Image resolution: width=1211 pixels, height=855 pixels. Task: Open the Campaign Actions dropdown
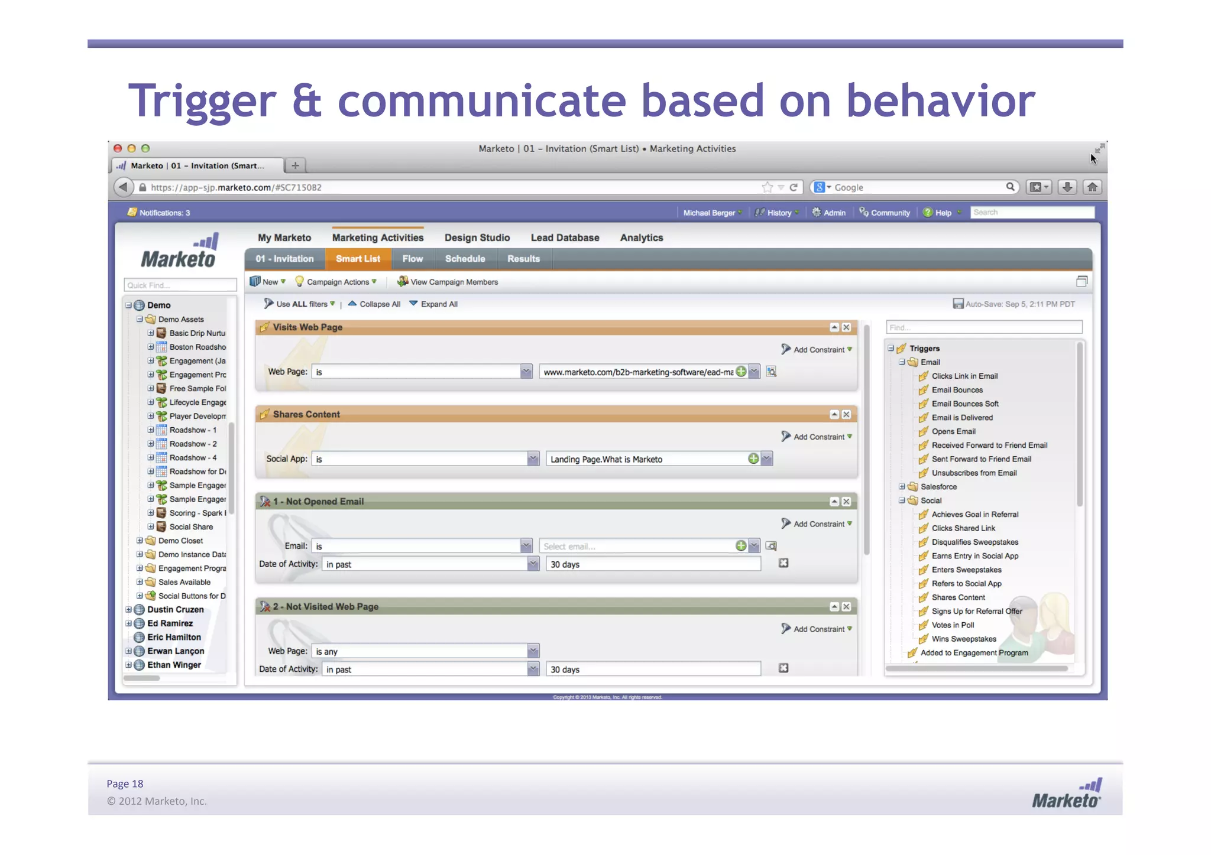(336, 282)
